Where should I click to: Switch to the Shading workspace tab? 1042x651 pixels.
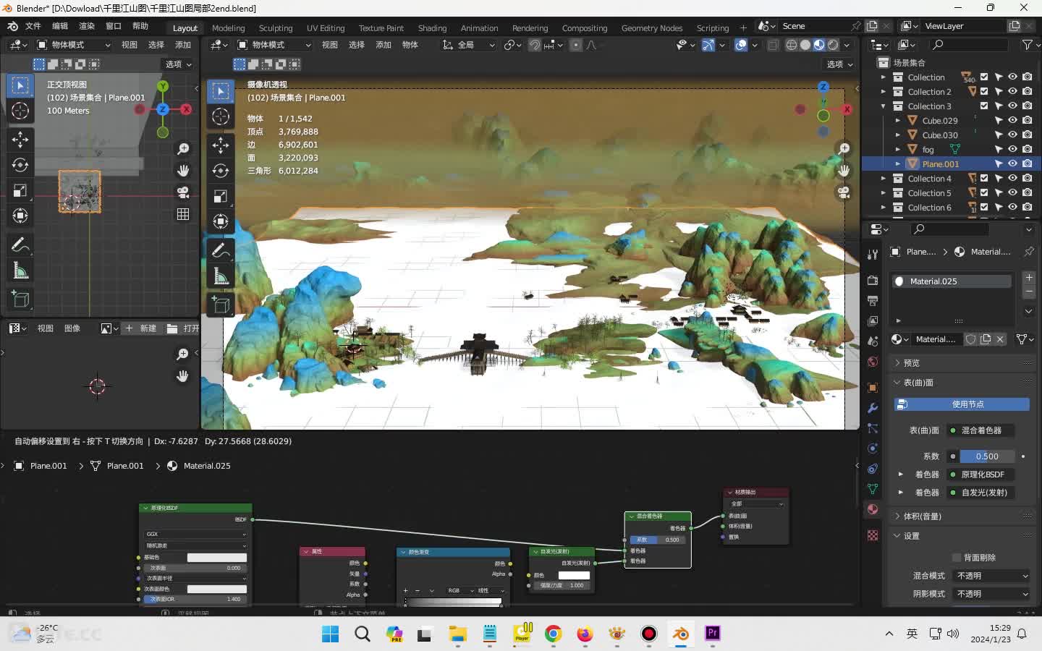[432, 28]
